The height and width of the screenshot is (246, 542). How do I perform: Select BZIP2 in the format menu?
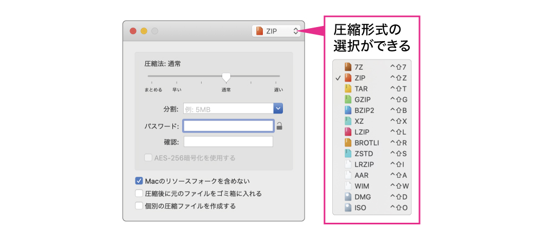point(372,110)
